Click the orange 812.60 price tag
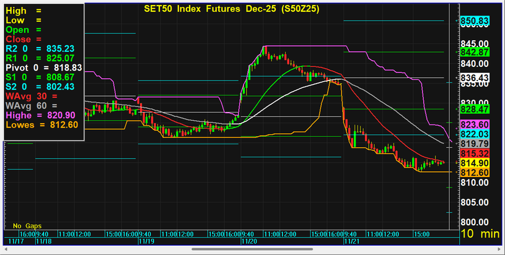The width and height of the screenshot is (505, 255). pos(475,171)
